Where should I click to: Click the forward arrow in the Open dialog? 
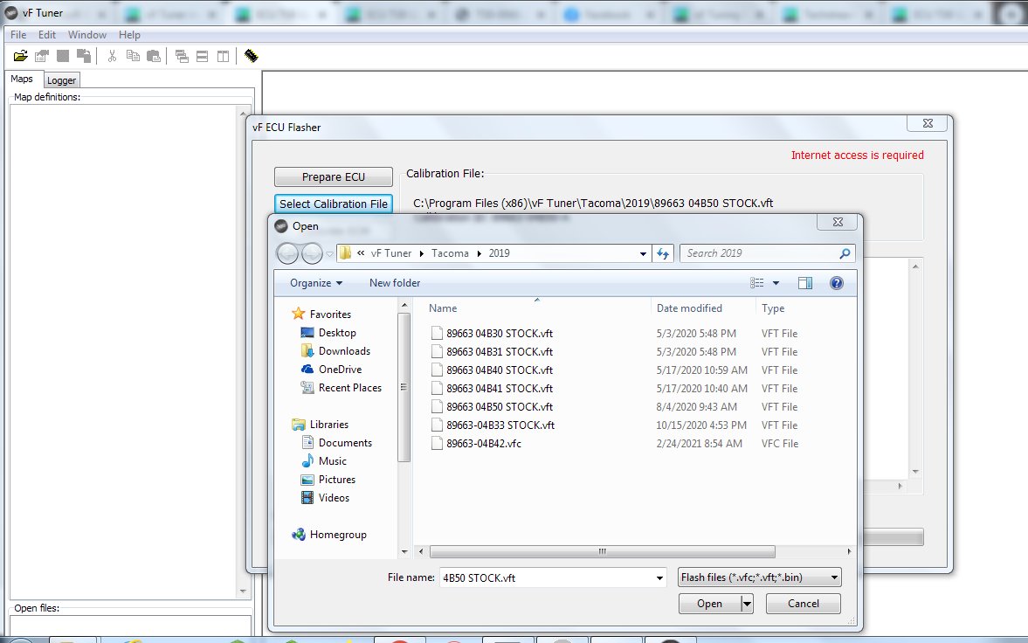coord(312,253)
